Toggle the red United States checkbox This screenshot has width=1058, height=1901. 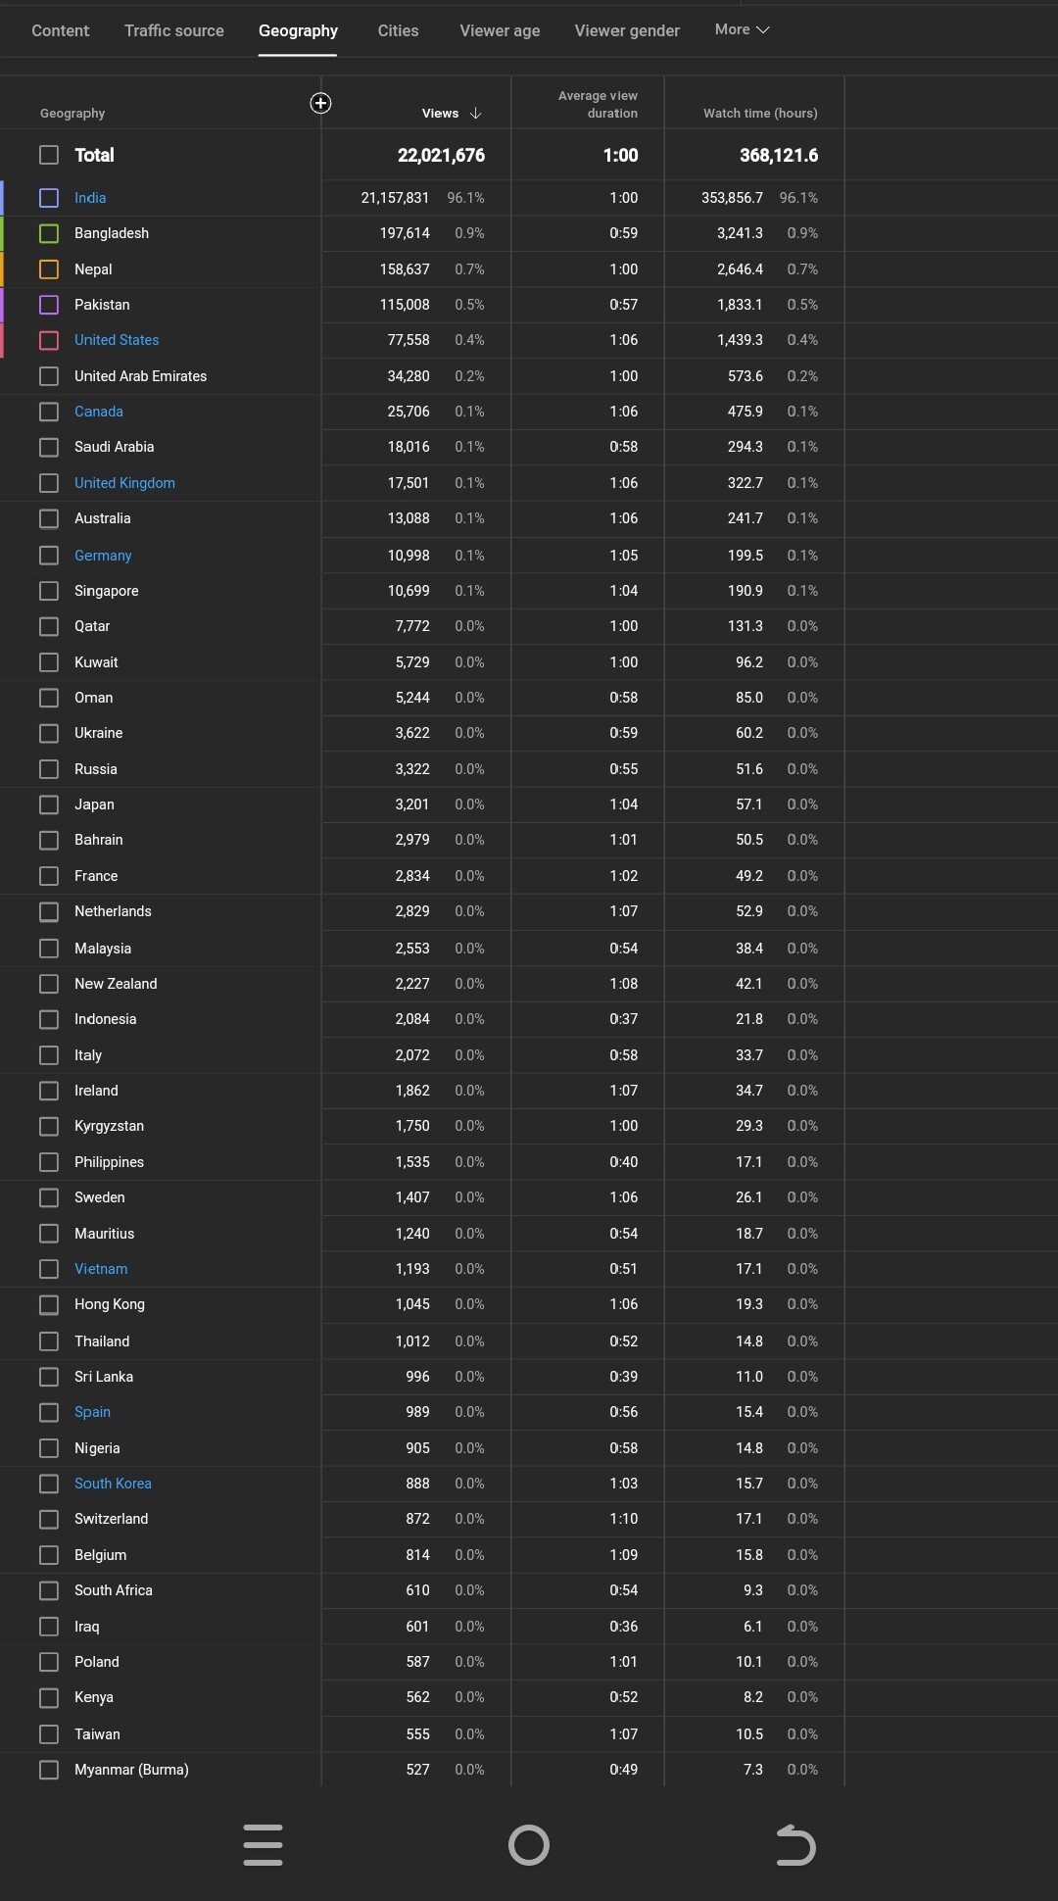[49, 340]
